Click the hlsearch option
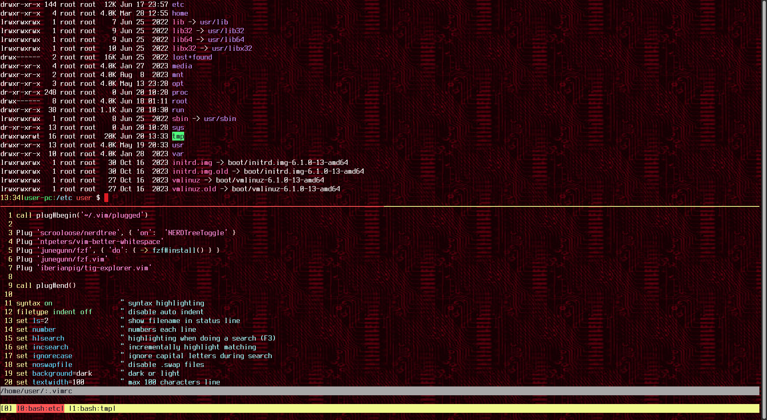 tap(48, 338)
